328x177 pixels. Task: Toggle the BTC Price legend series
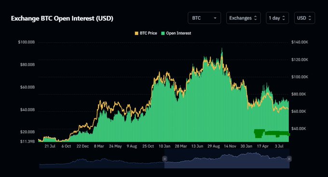[146, 33]
